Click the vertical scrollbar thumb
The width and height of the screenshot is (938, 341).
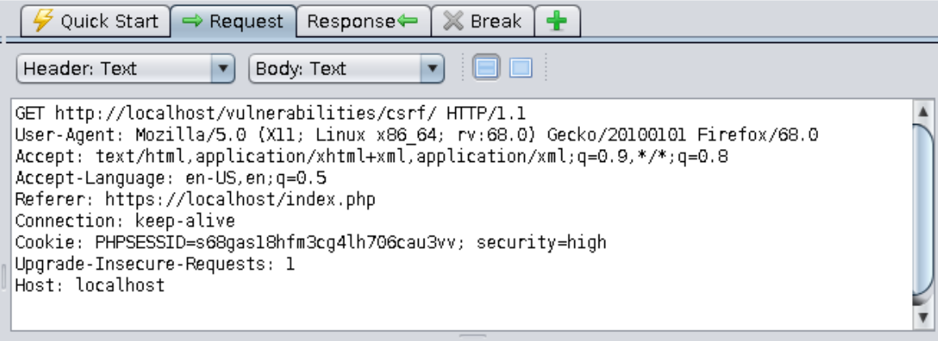point(922,211)
